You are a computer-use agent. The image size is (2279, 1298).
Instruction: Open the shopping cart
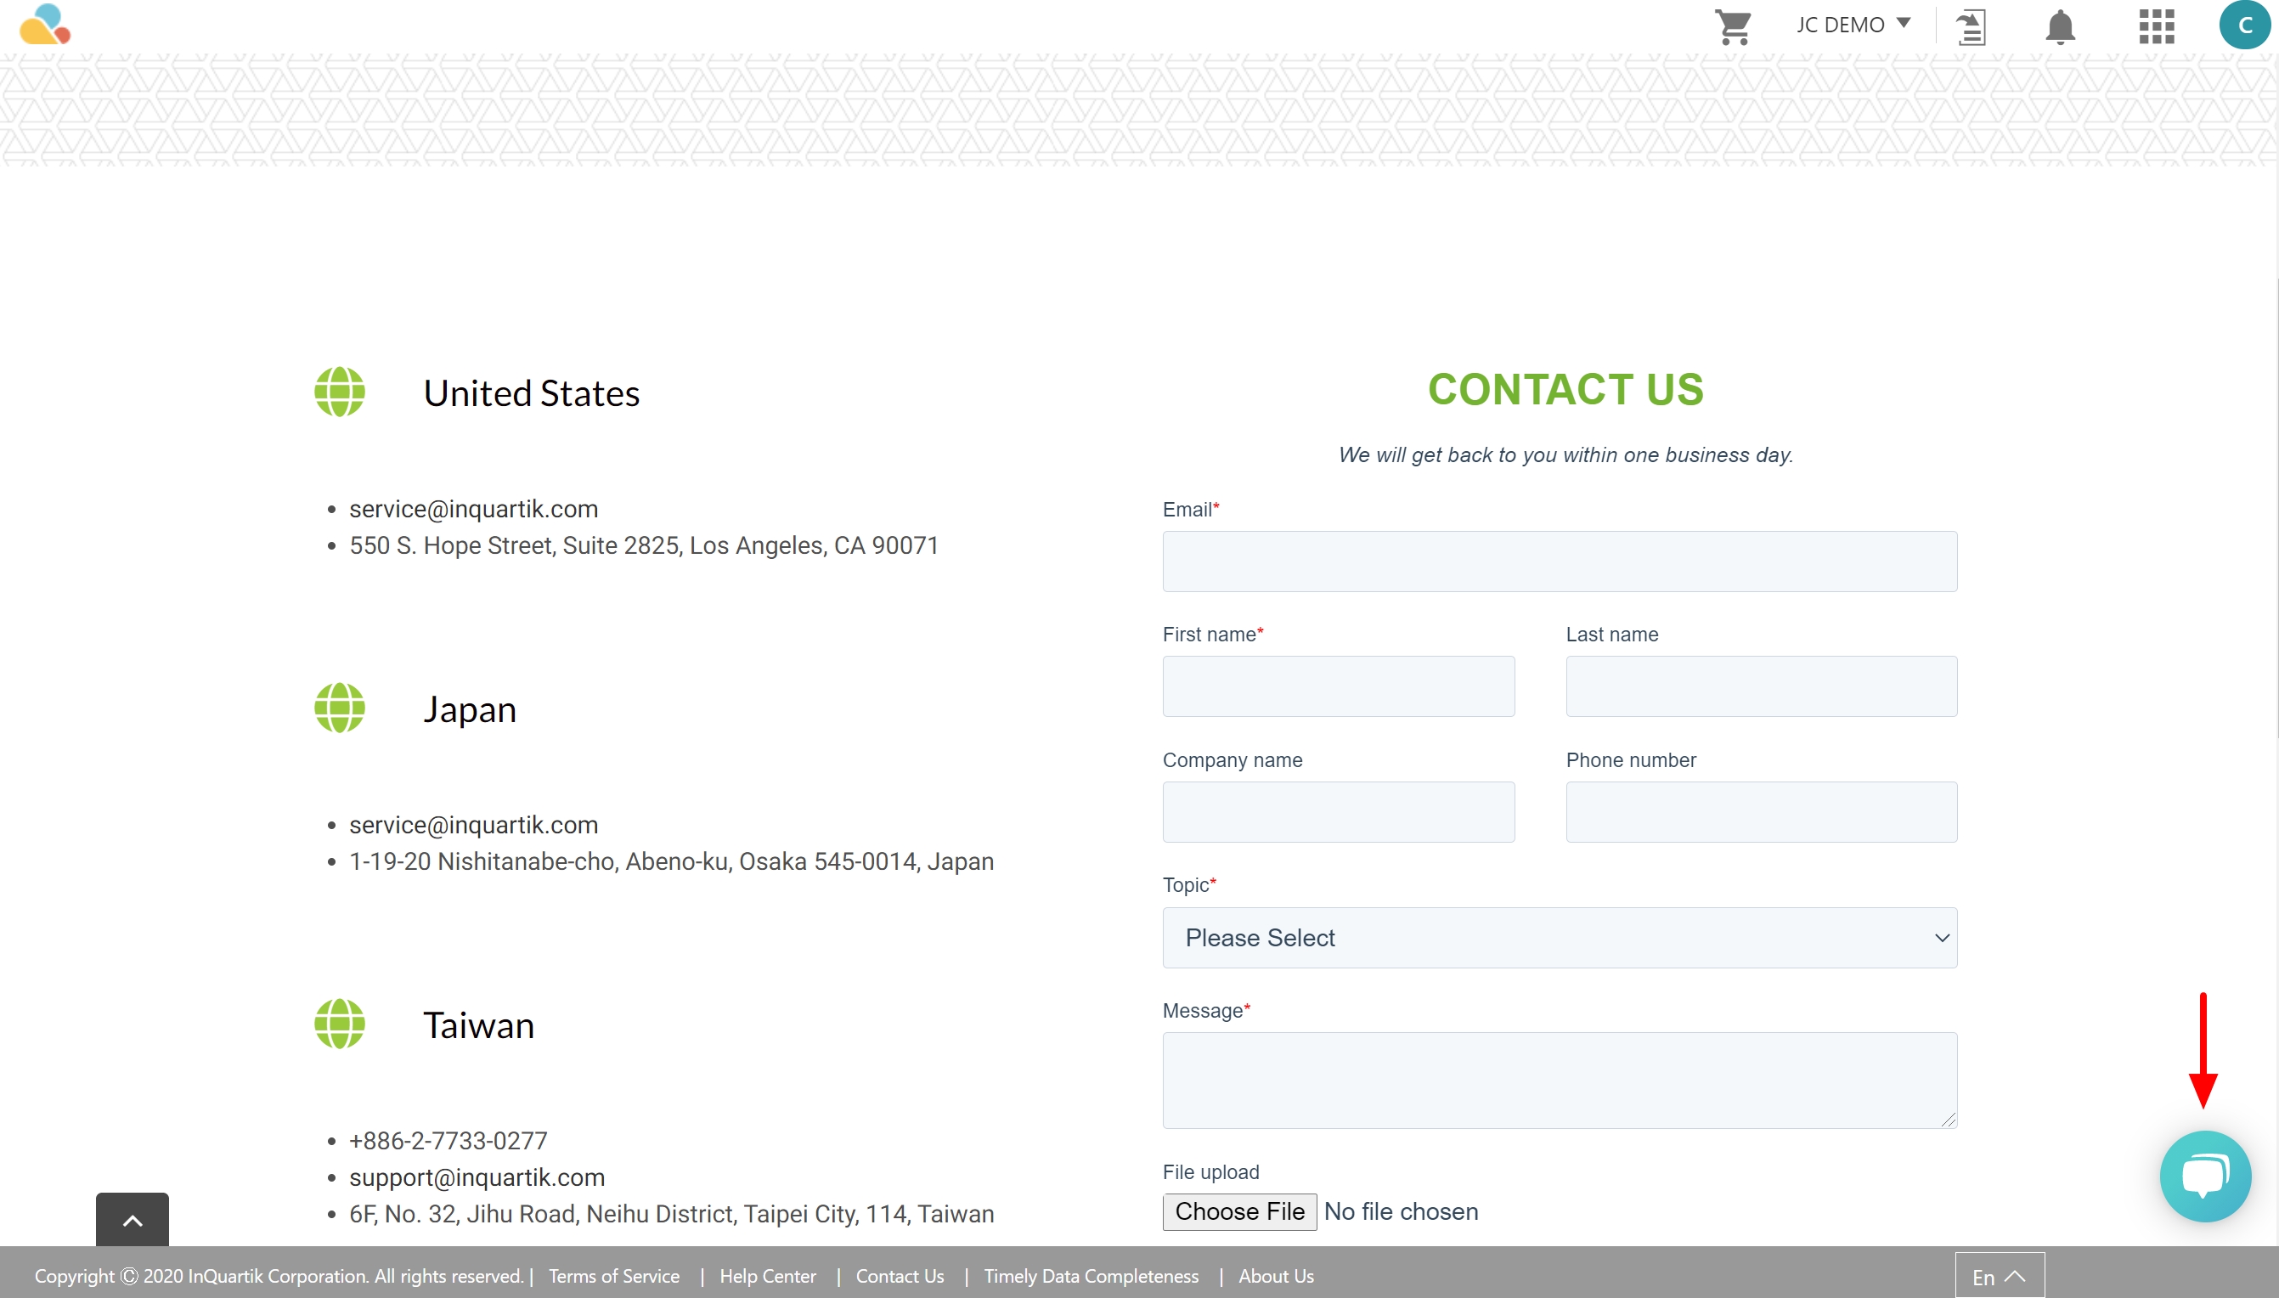click(1733, 26)
